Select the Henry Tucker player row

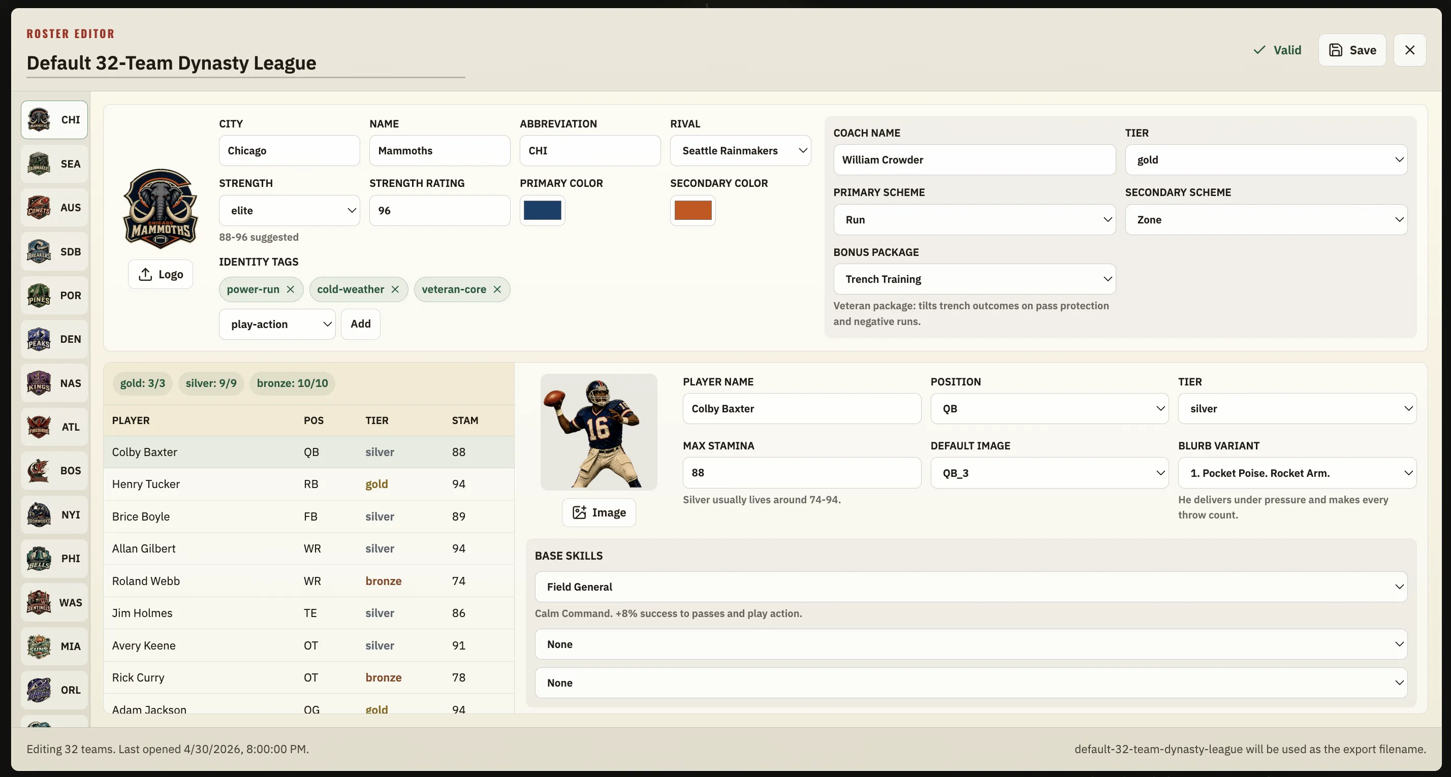[x=309, y=484]
